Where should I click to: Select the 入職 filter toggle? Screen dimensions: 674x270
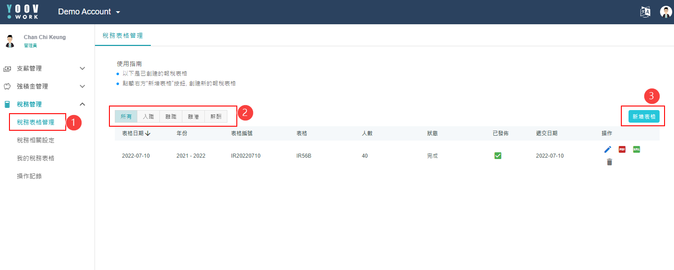tap(149, 116)
